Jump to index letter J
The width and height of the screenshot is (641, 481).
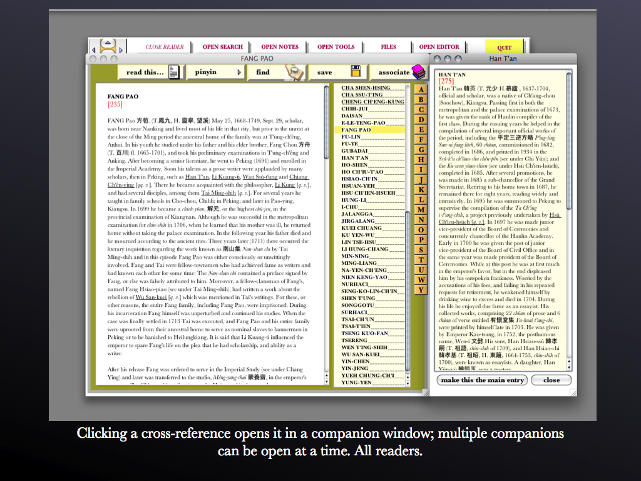click(x=421, y=180)
